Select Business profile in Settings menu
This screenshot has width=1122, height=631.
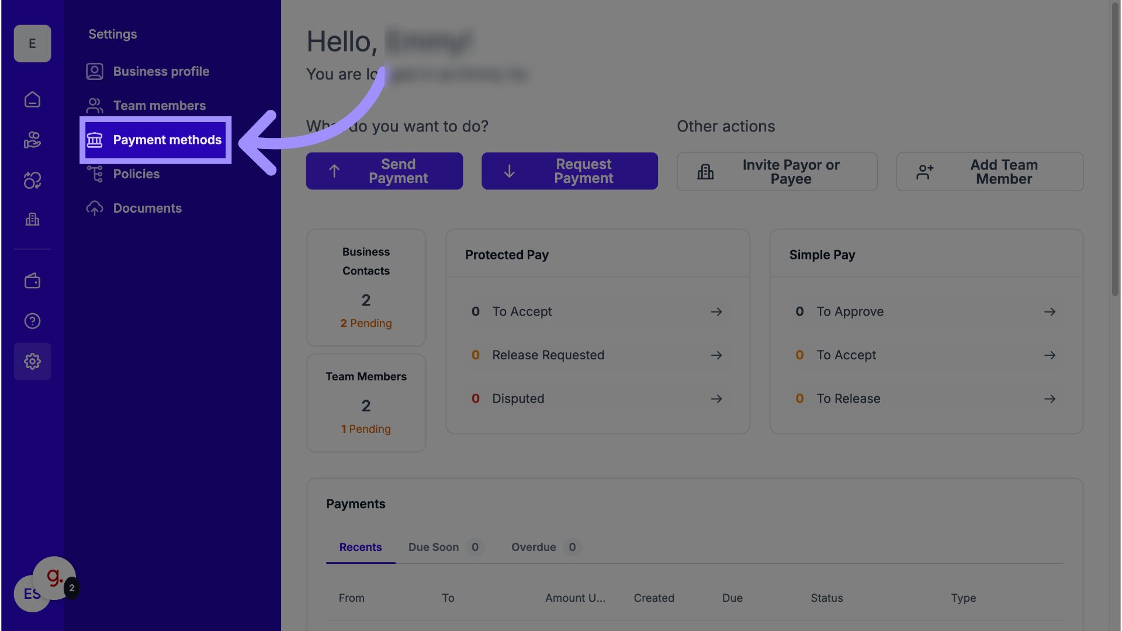[161, 71]
